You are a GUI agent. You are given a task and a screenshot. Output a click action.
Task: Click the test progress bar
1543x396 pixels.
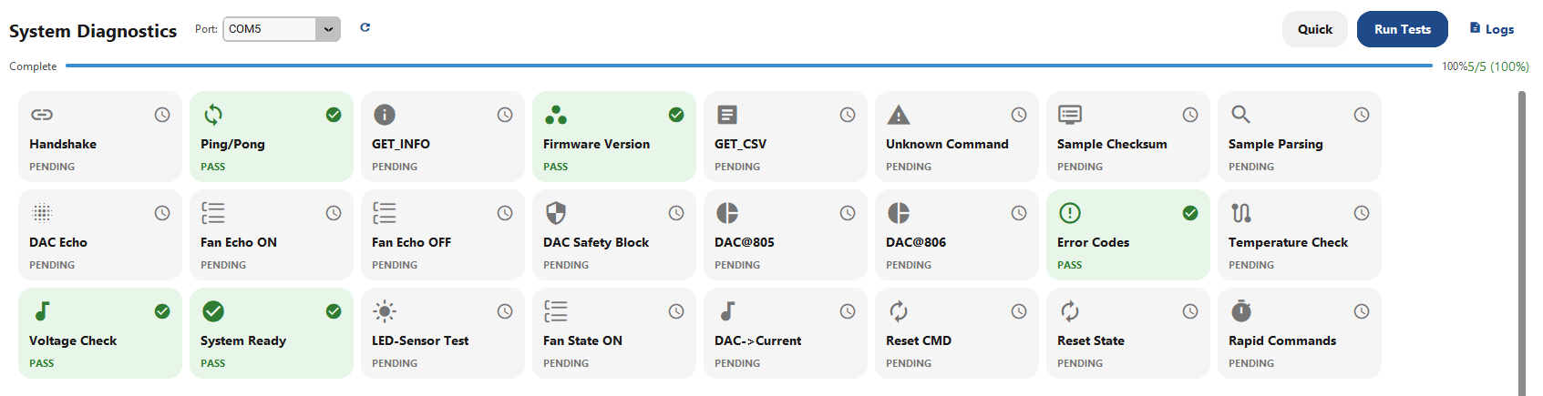(749, 66)
